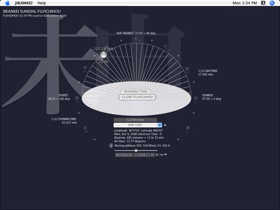Click the Remember Today button
The image size is (280, 210).
pyautogui.click(x=136, y=91)
